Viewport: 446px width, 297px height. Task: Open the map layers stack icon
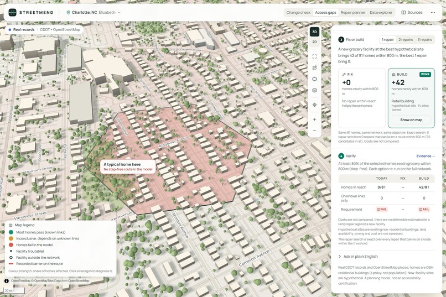point(314,90)
